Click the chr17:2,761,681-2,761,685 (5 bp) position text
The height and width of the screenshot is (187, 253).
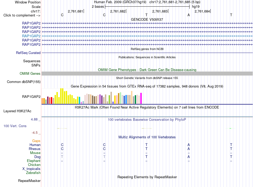coord(175,2)
